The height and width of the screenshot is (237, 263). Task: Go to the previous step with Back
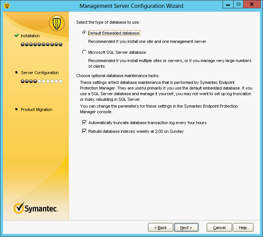tap(161, 228)
